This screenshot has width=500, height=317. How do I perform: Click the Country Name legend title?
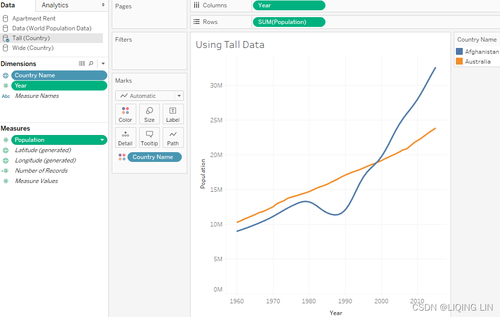[477, 40]
